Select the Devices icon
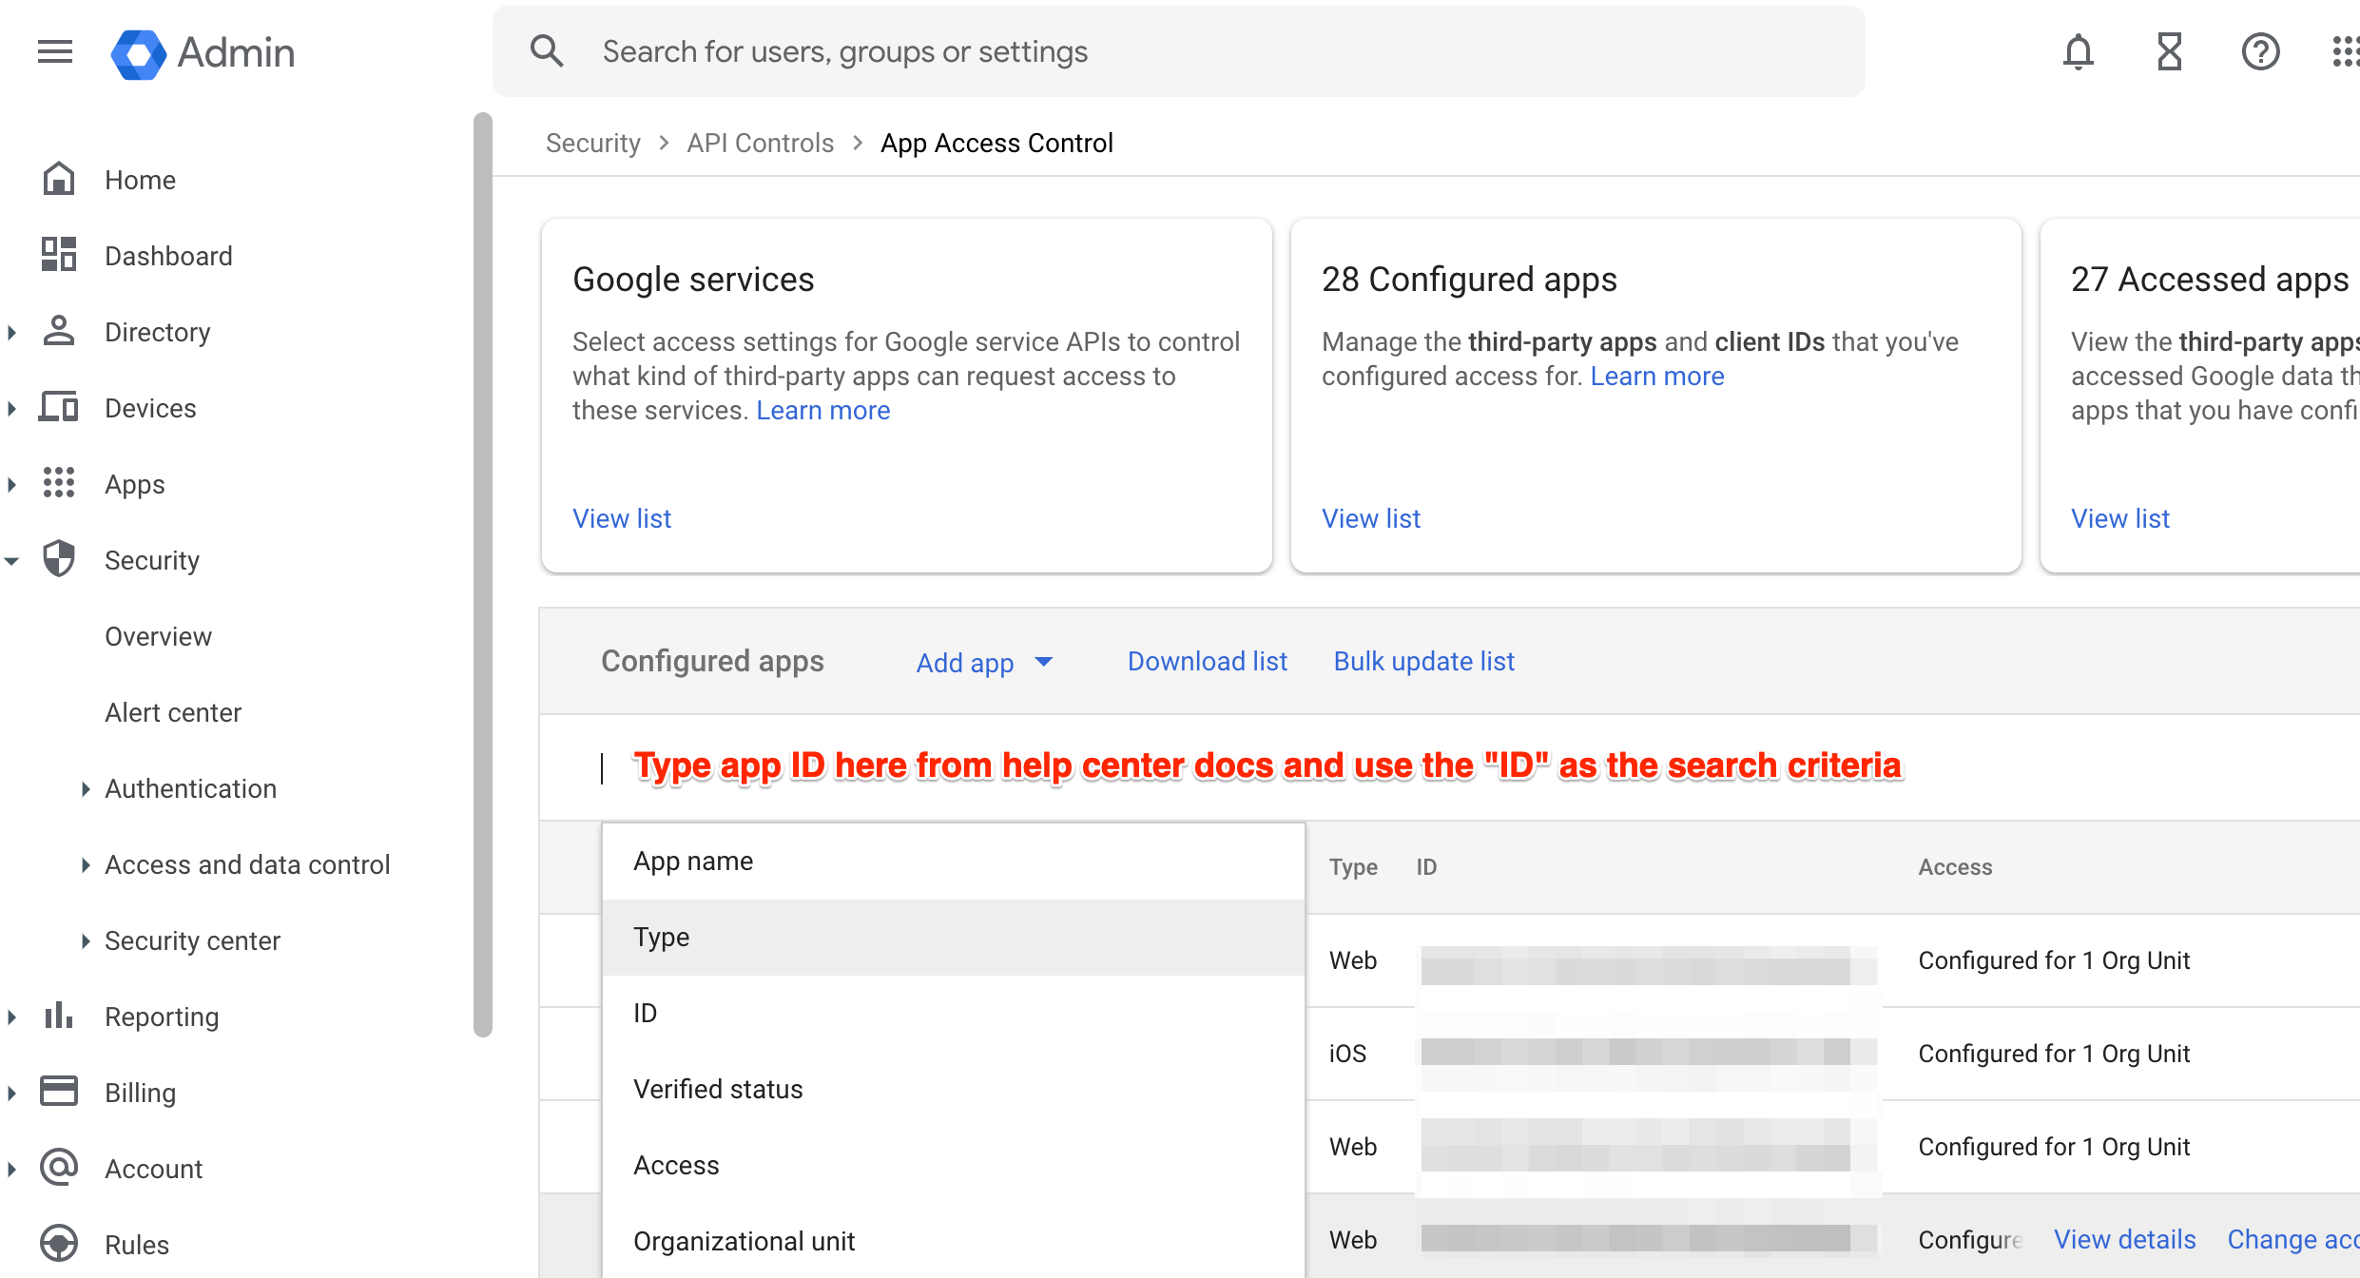The width and height of the screenshot is (2360, 1278). (59, 407)
